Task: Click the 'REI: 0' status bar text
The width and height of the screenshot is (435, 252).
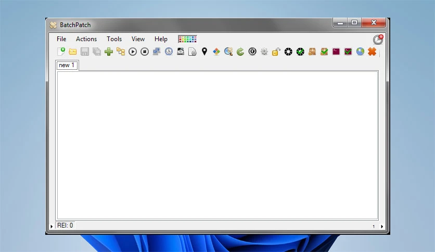Action: pyautogui.click(x=65, y=225)
